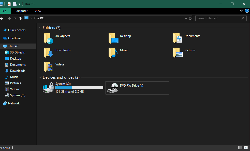Screen dimensions: 250x151
Task: Collapse the Folders (7) section
Action: click(x=40, y=28)
